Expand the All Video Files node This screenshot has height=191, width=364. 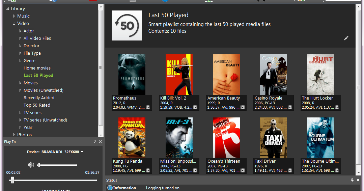[20, 38]
